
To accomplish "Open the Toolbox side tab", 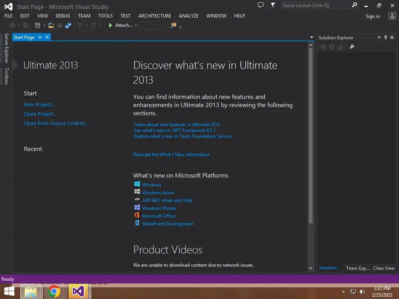I will coord(6,76).
